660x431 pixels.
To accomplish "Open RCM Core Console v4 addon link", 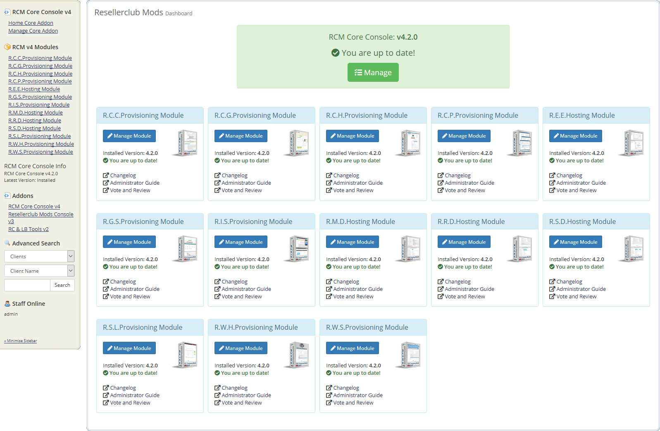I will (34, 207).
